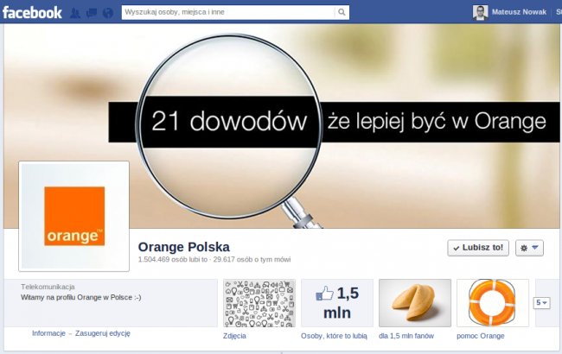Open the fortune cookie app tile
562x354 pixels.
(415, 303)
